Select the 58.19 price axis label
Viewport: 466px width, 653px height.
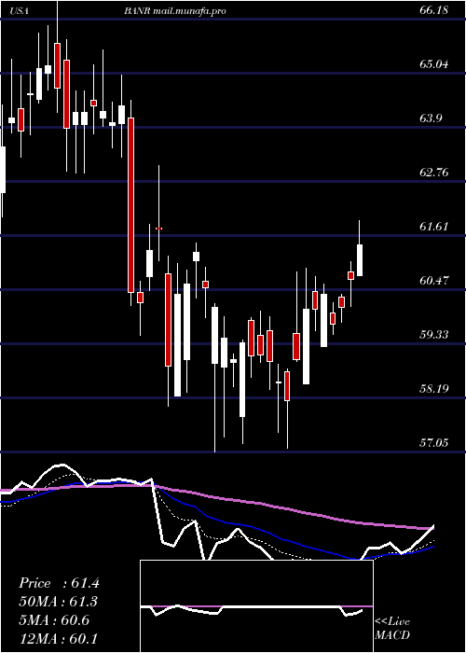coord(434,389)
